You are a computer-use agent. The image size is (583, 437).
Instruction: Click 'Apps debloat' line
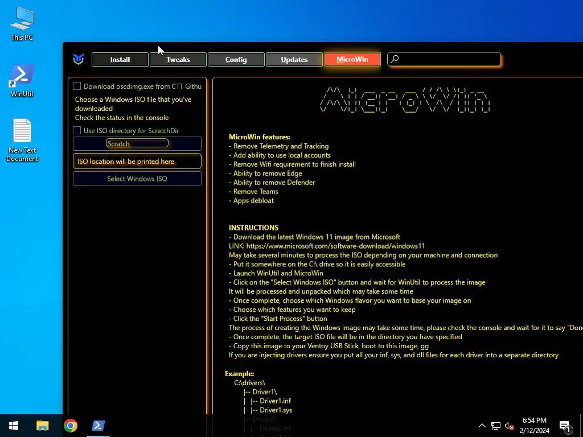pos(251,201)
